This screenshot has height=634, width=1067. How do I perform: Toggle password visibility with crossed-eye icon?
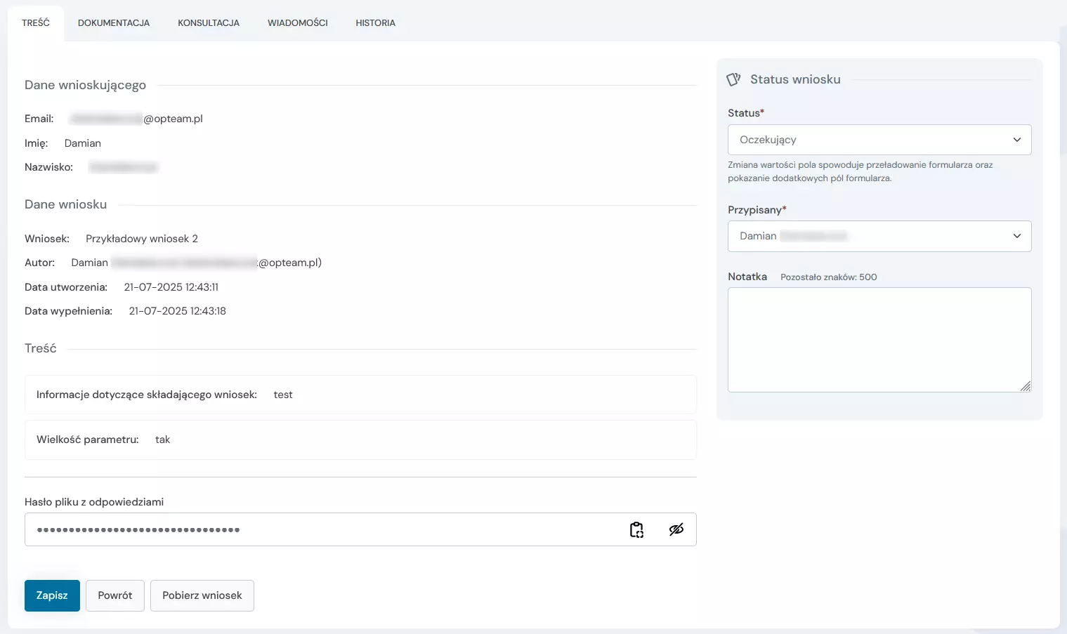click(676, 530)
